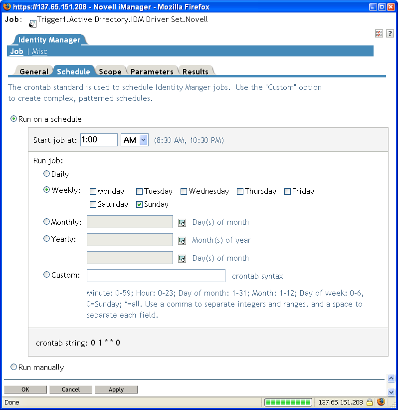
Task: Open the Month(s) of year picker icon
Action: [182, 241]
